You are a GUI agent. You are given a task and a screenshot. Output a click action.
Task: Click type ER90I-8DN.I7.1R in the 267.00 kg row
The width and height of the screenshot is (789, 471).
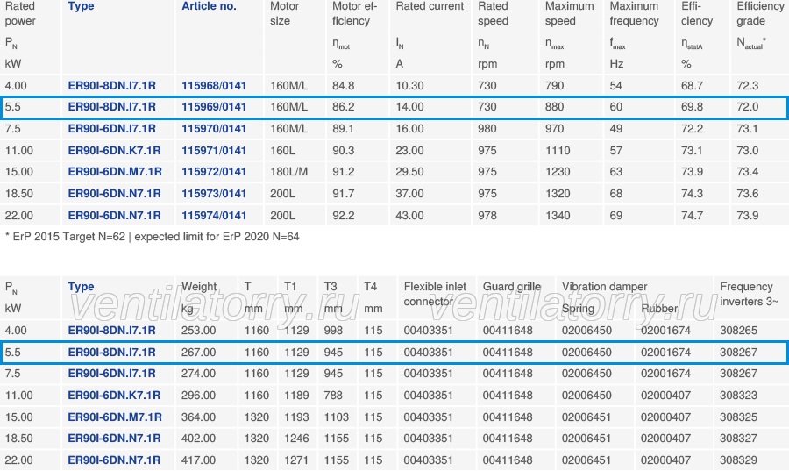click(x=111, y=353)
